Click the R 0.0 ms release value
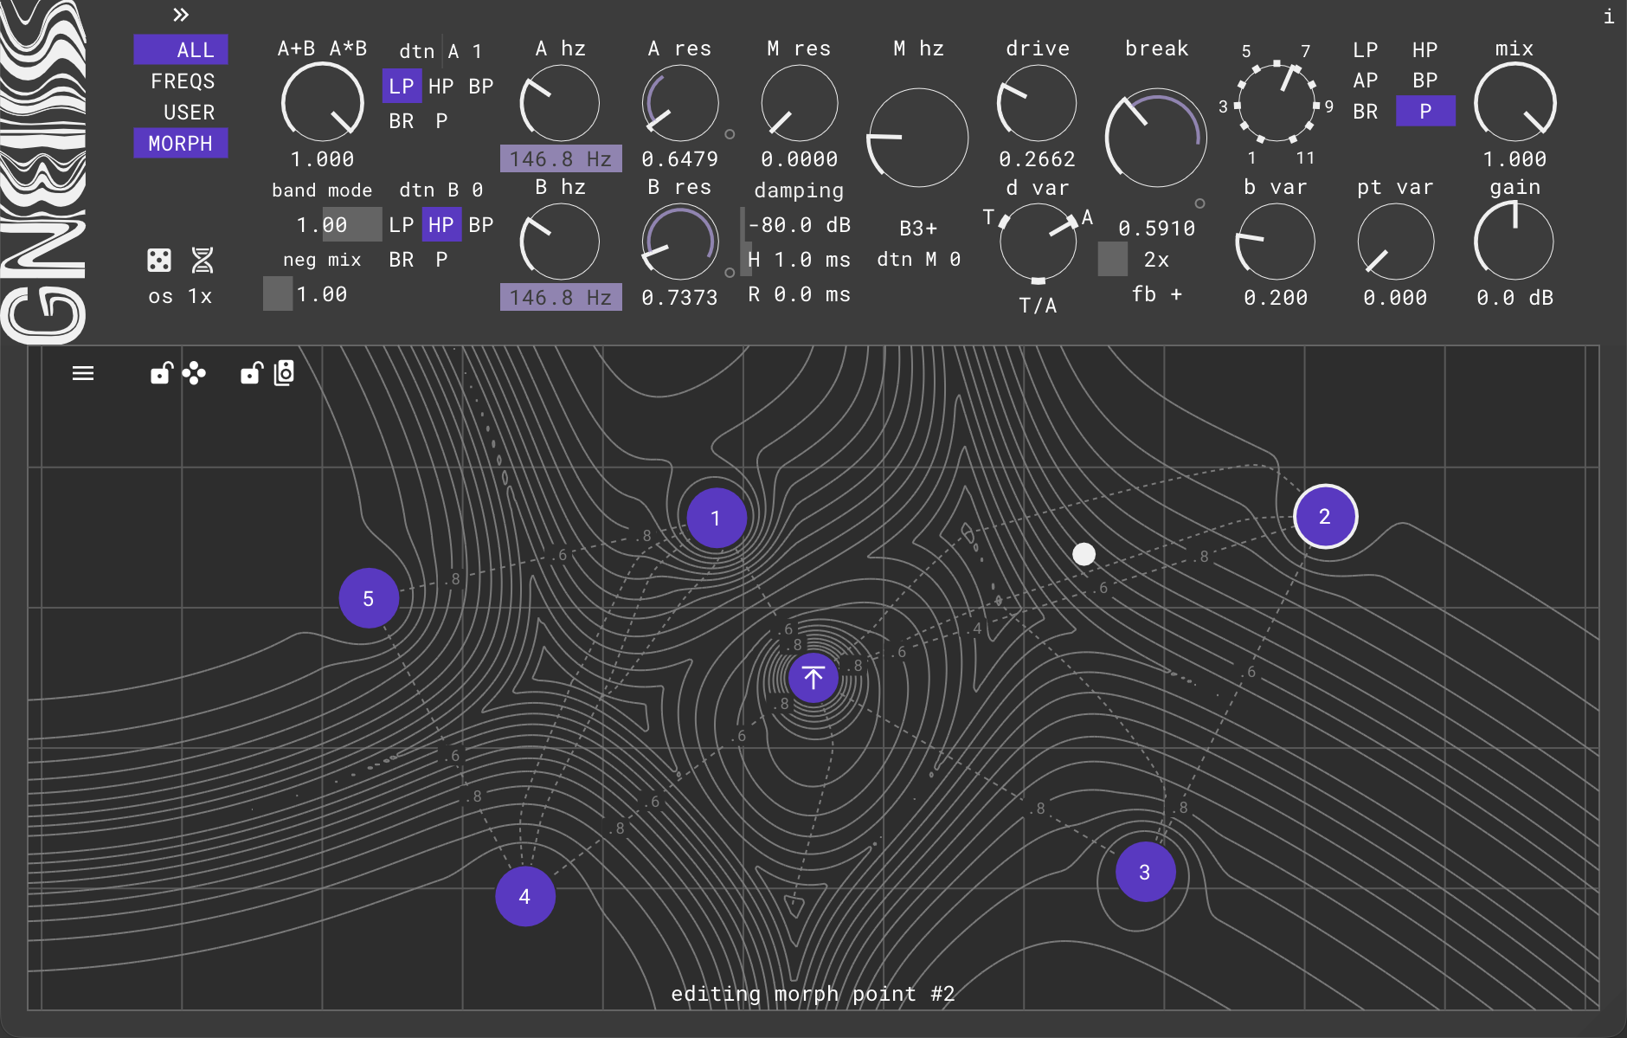The width and height of the screenshot is (1627, 1038). [x=800, y=294]
